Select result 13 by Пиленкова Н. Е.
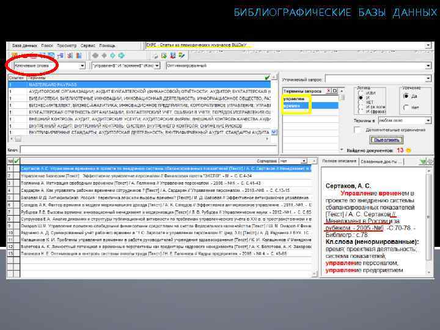 (x=166, y=254)
